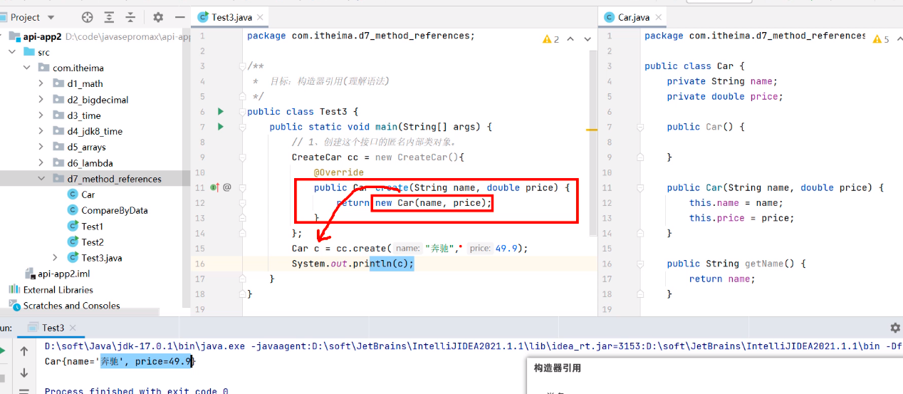This screenshot has height=394, width=903.
Task: Toggle fold of create method at line 11
Action: pos(244,187)
